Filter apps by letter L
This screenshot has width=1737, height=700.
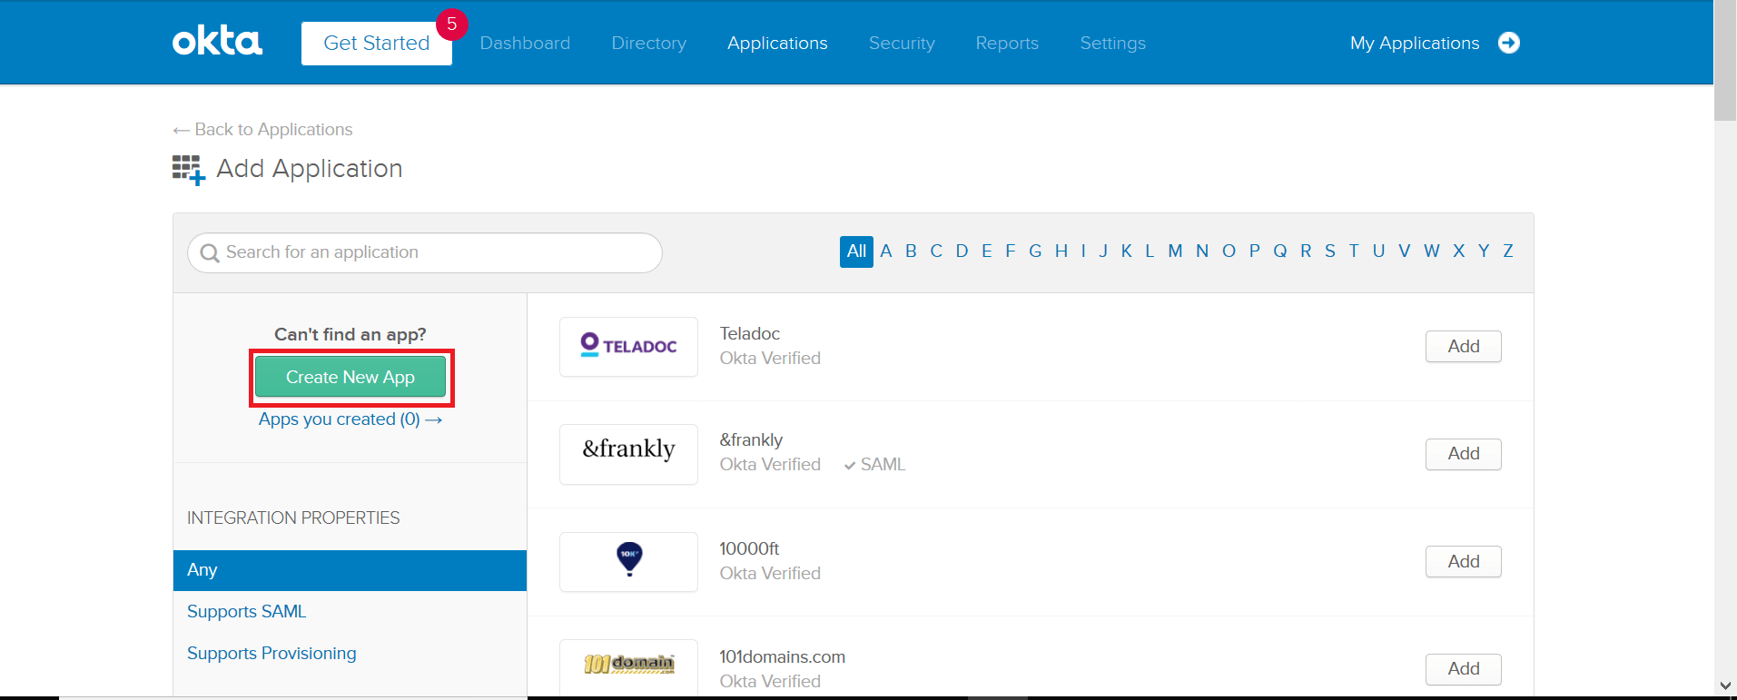[1150, 251]
